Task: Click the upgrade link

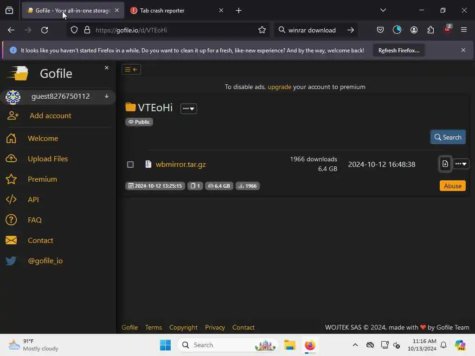Action: [x=279, y=87]
